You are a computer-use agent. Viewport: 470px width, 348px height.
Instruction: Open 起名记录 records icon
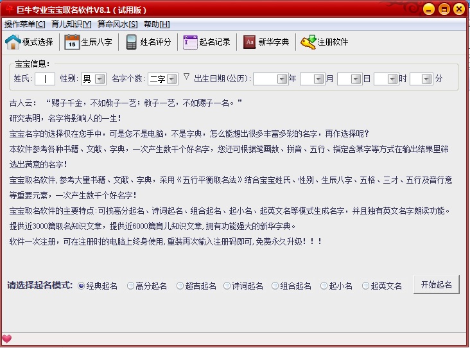[190, 42]
